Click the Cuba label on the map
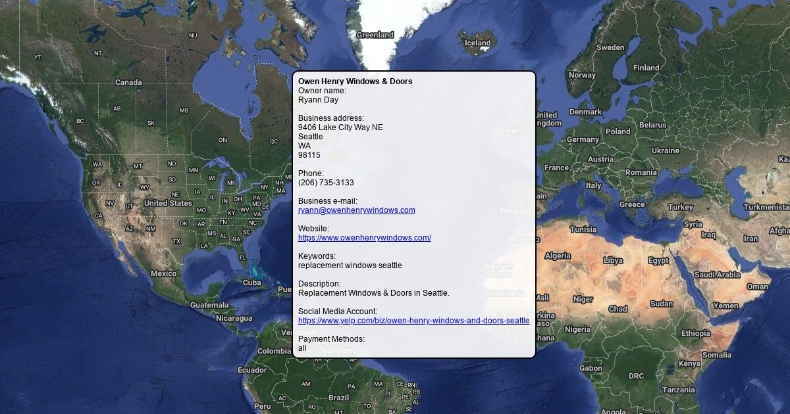790x414 pixels. point(251,283)
